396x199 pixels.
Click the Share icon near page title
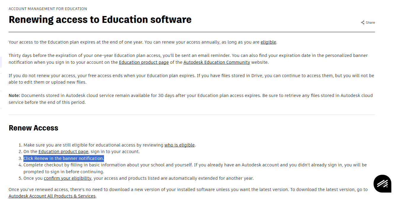click(x=363, y=23)
